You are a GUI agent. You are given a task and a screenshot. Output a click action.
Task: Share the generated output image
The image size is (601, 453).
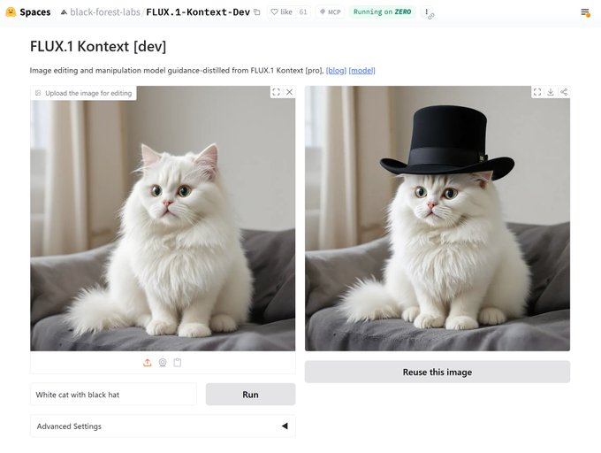[564, 92]
